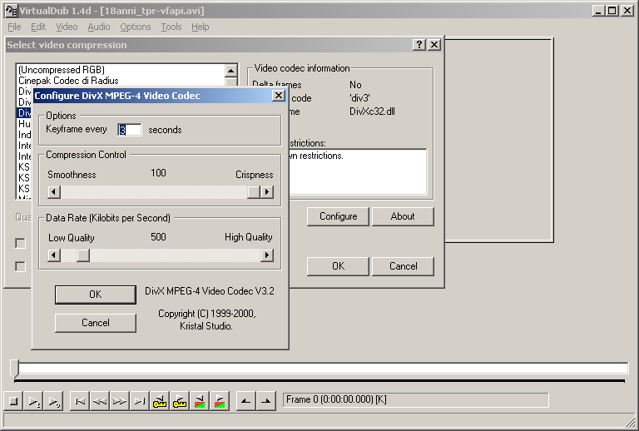Close the Configure DivX MPEG-4 dialog
639x431 pixels.
click(x=279, y=96)
